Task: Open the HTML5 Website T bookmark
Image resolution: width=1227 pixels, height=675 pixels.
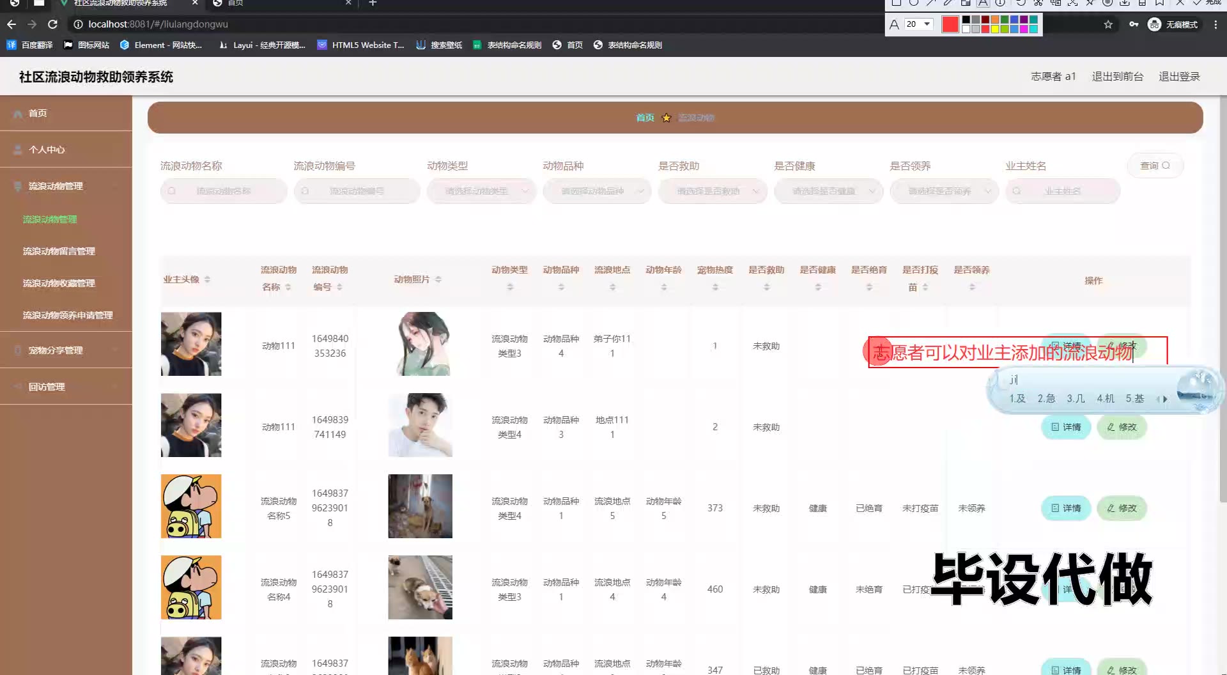Action: point(361,45)
